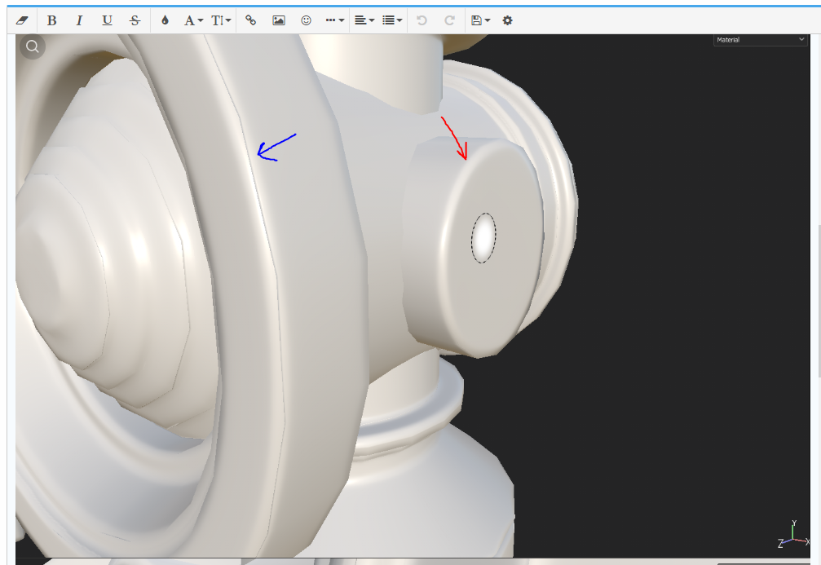Image resolution: width=821 pixels, height=565 pixels.
Task: Click the redo arrow
Action: 449,20
